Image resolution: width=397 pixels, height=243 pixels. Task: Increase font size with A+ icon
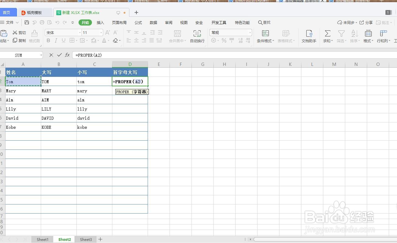tap(108, 33)
